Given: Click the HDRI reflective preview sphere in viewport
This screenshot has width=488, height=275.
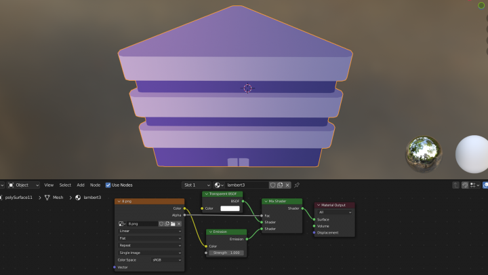Looking at the screenshot, I should 424,154.
